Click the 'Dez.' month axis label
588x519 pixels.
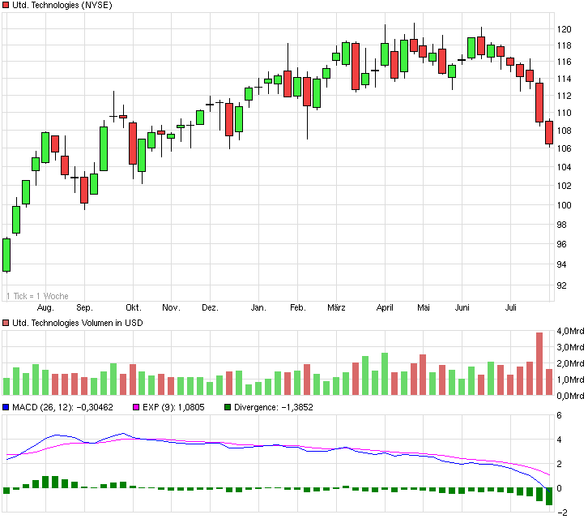(x=210, y=308)
